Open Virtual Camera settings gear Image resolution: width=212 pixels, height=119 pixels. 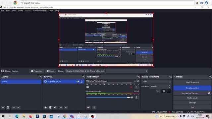(x=209, y=93)
